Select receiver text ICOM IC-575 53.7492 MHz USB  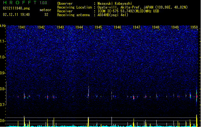(128, 11)
